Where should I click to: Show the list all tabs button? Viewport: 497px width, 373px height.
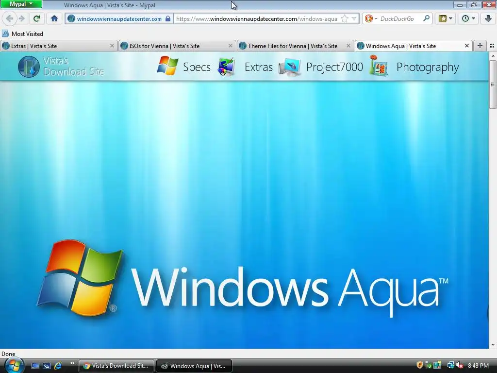(492, 46)
